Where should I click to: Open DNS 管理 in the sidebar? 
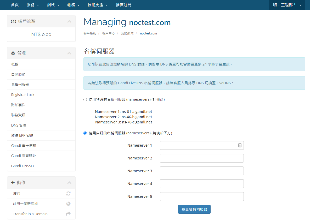click(x=41, y=126)
